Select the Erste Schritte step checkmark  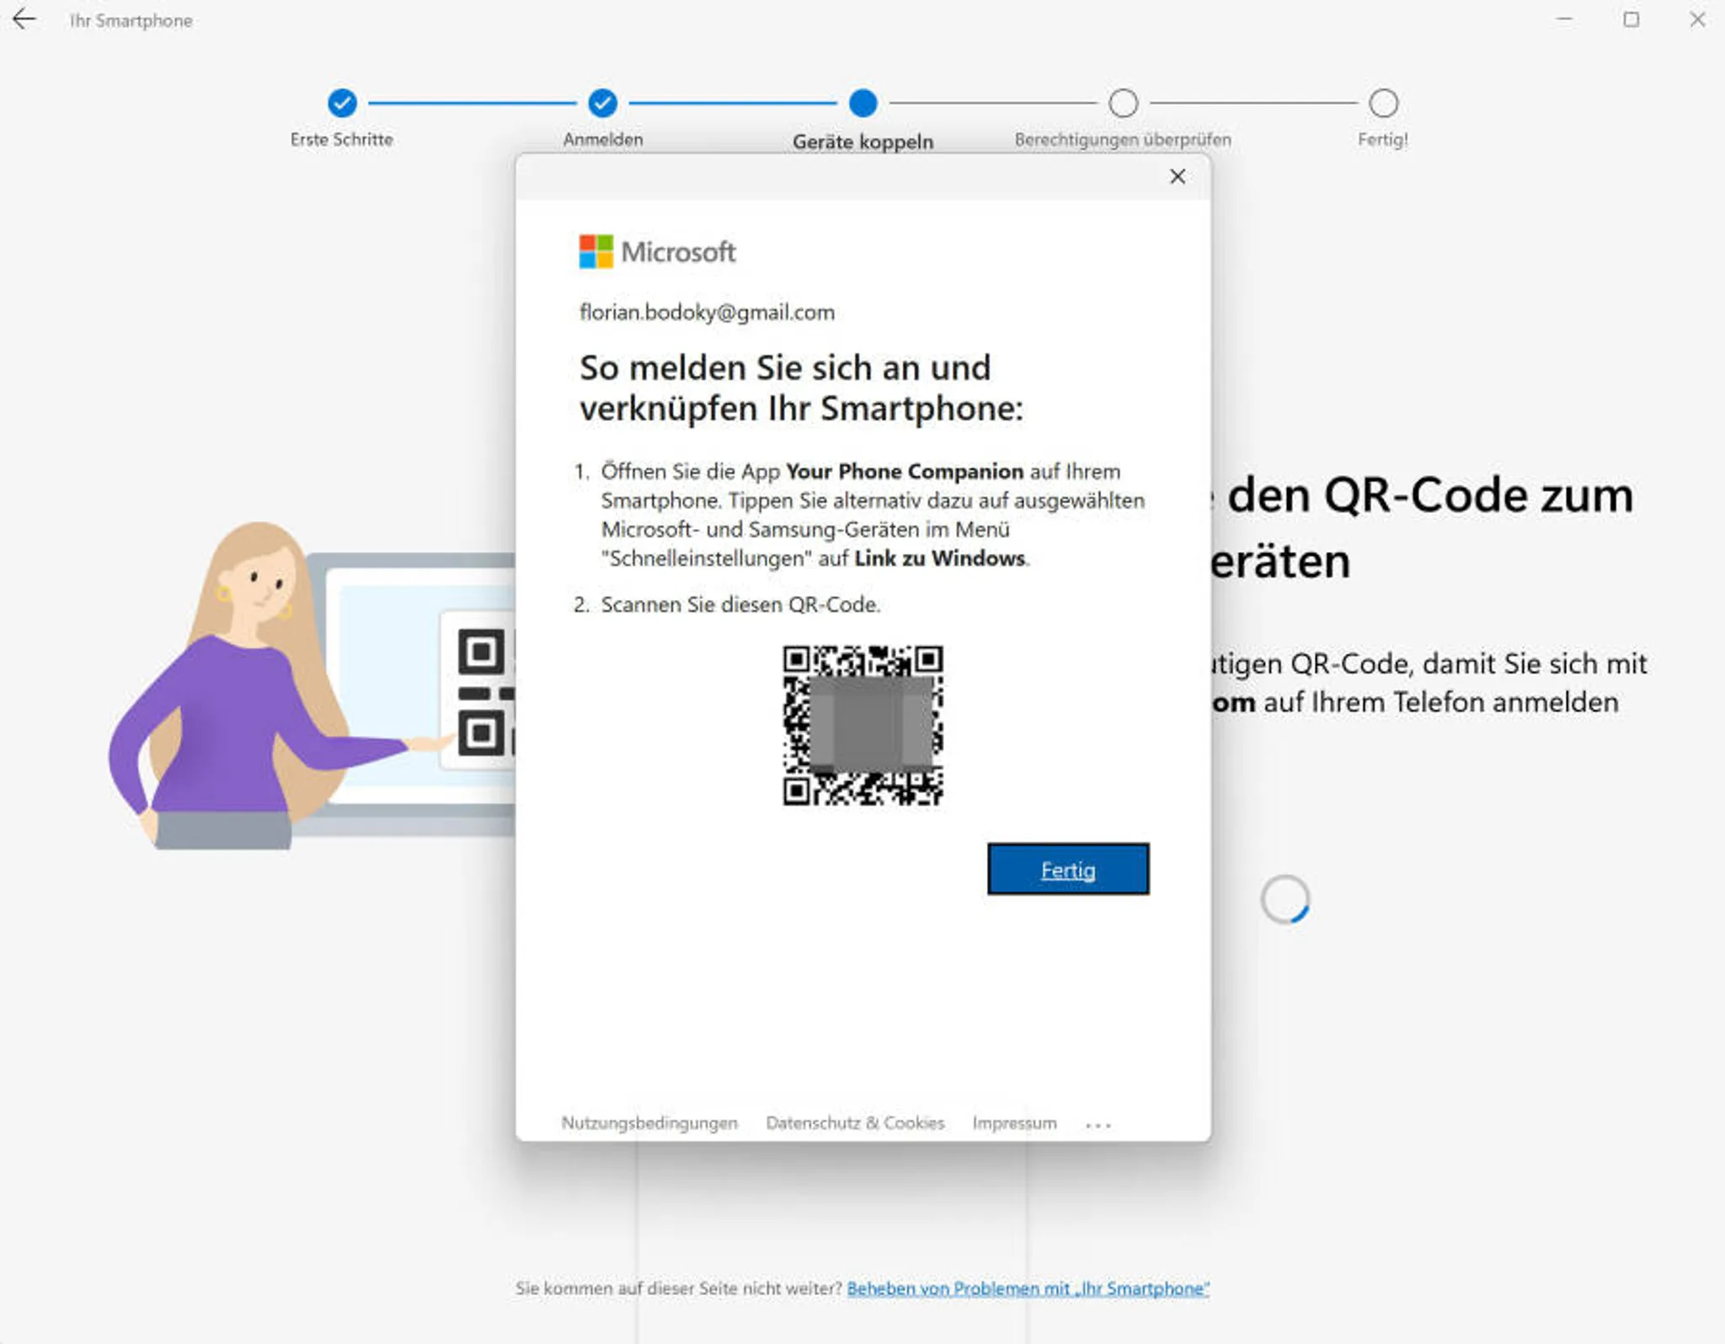[342, 103]
